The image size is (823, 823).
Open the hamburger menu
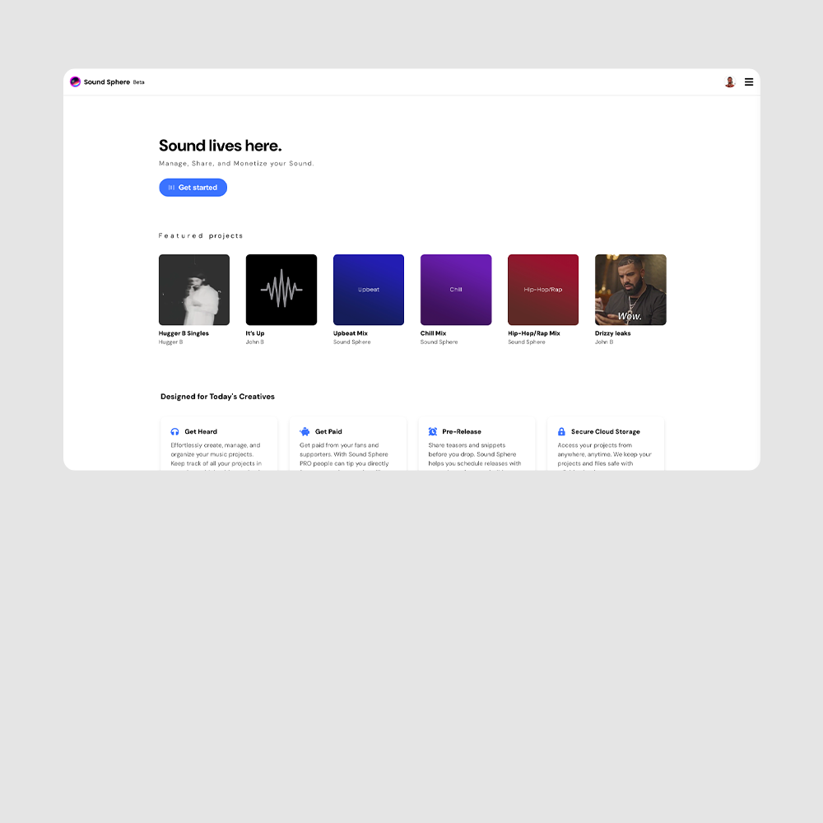click(749, 81)
